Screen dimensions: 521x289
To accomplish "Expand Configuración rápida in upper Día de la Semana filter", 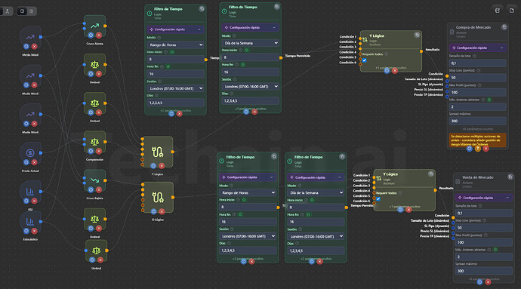I will click(x=250, y=28).
